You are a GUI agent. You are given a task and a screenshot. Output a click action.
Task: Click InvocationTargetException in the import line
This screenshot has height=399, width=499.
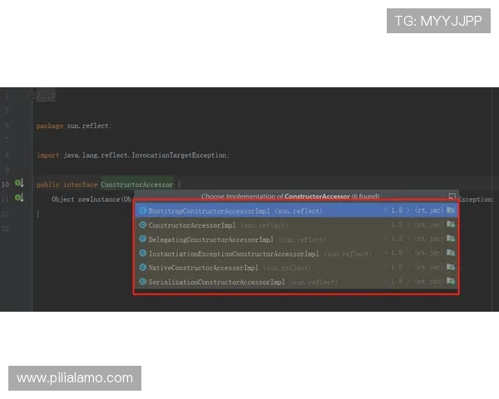pyautogui.click(x=179, y=155)
